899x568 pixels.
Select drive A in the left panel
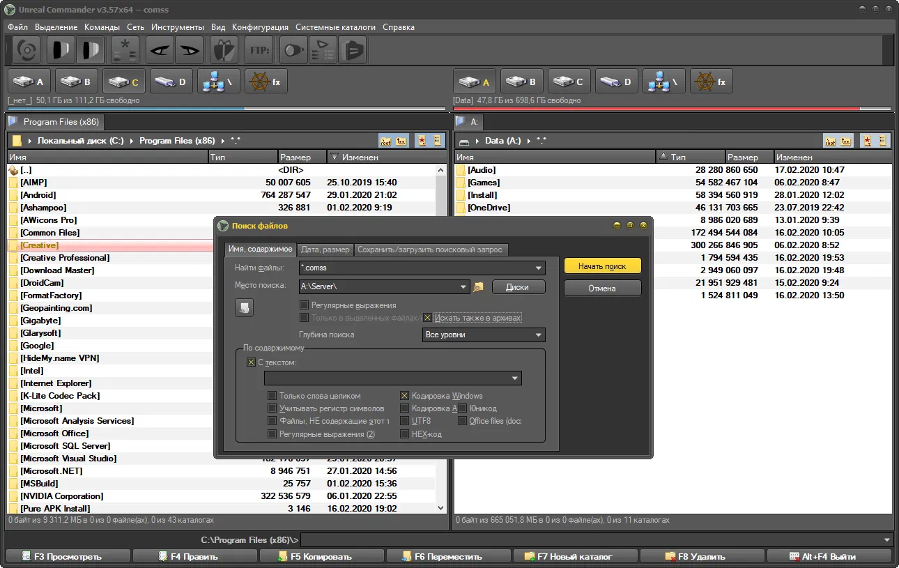pyautogui.click(x=30, y=82)
